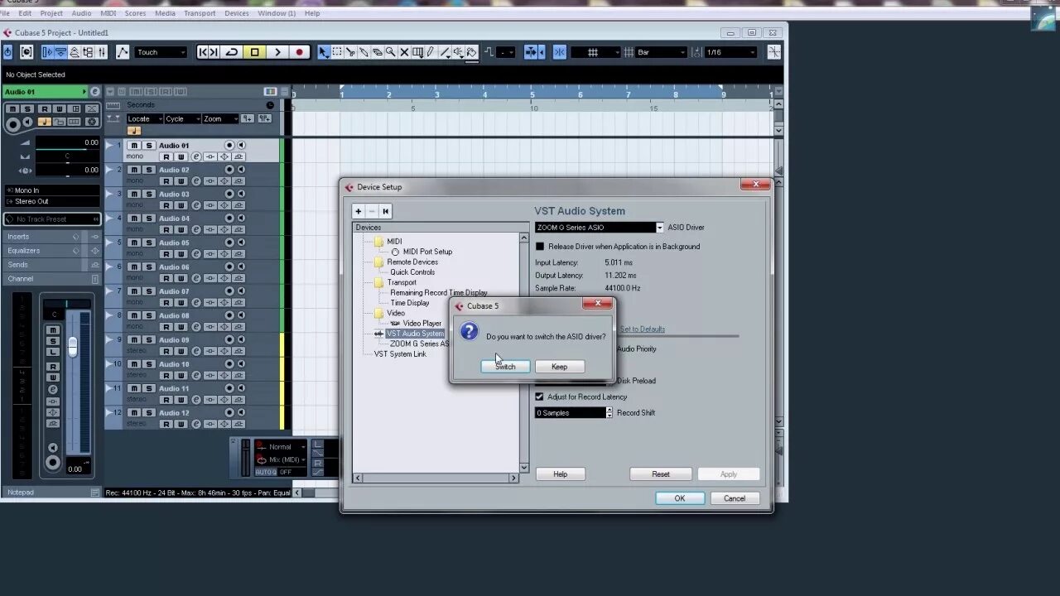1060x596 pixels.
Task: Open the Touch automation mode dropdown
Action: click(x=161, y=52)
